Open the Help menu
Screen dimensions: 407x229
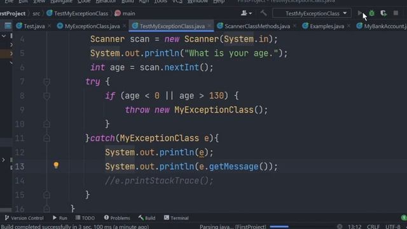click(219, 1)
